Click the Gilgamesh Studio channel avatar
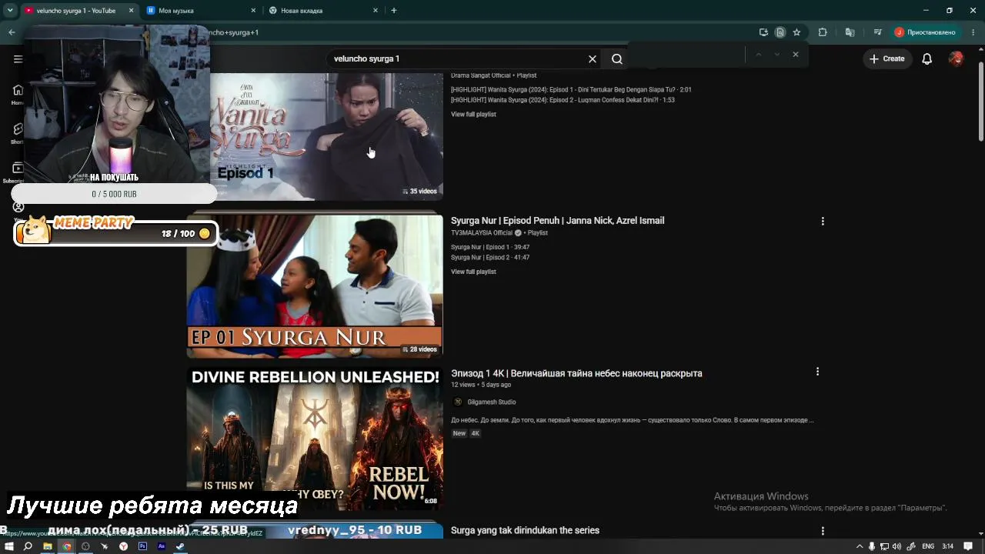 tap(458, 402)
